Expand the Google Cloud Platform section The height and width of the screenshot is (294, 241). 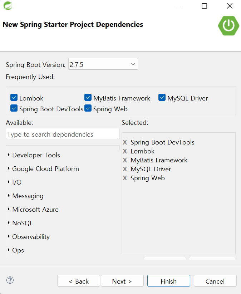coord(45,168)
